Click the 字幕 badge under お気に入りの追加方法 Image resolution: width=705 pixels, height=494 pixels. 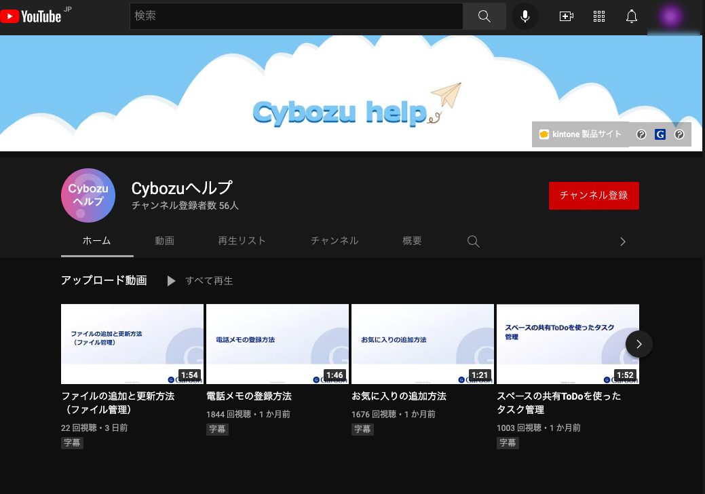click(362, 430)
